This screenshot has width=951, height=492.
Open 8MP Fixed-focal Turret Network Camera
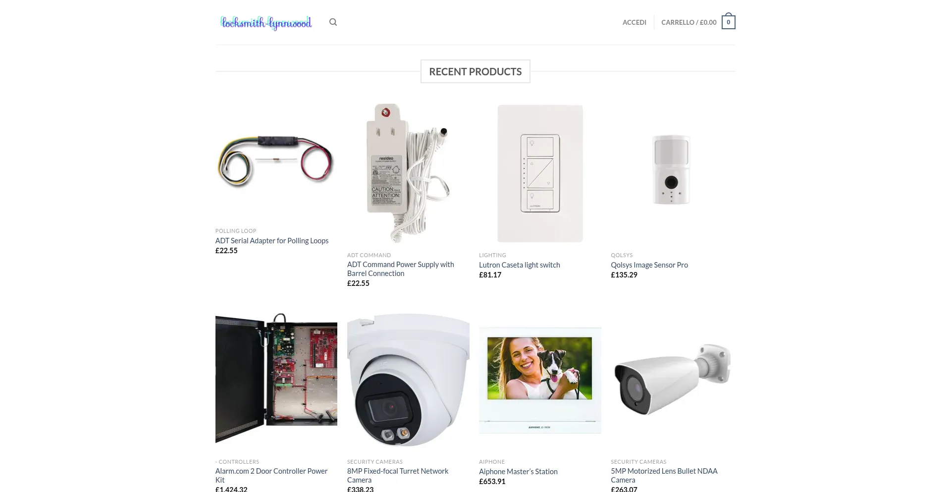398,476
